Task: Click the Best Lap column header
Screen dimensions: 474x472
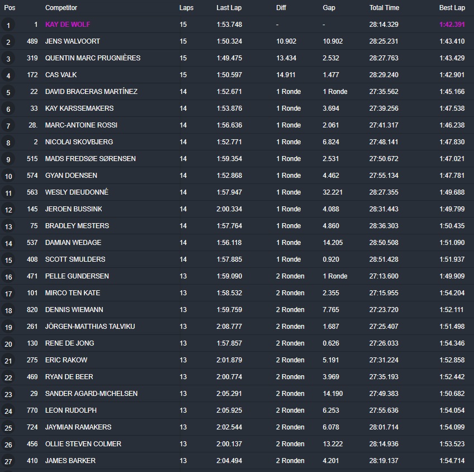Action: pyautogui.click(x=452, y=8)
